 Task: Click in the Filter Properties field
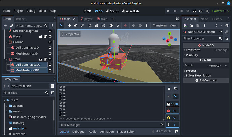tap(202, 38)
